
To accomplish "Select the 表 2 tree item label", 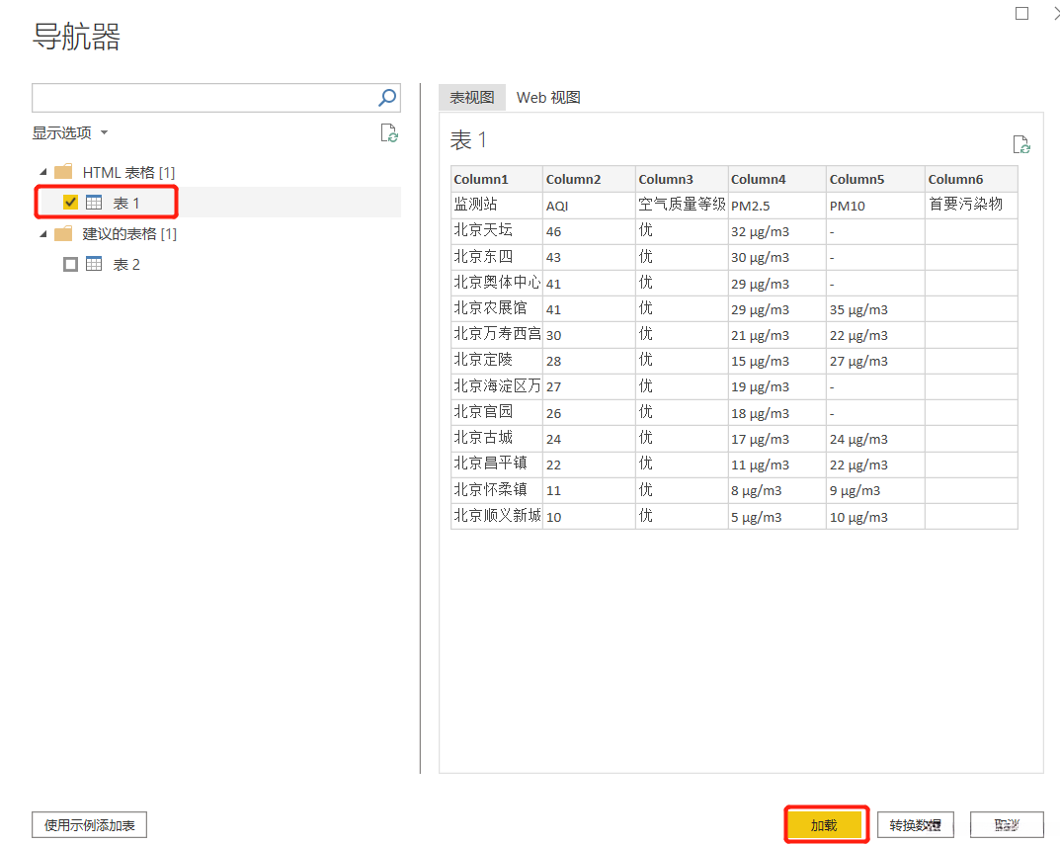I will click(x=126, y=265).
